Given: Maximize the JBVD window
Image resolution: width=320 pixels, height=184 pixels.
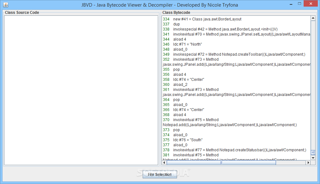Looking at the screenshot, I should 300,4.
